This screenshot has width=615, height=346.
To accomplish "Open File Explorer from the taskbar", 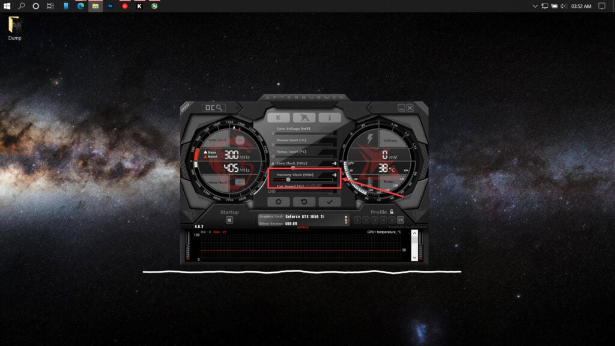I will coord(95,6).
